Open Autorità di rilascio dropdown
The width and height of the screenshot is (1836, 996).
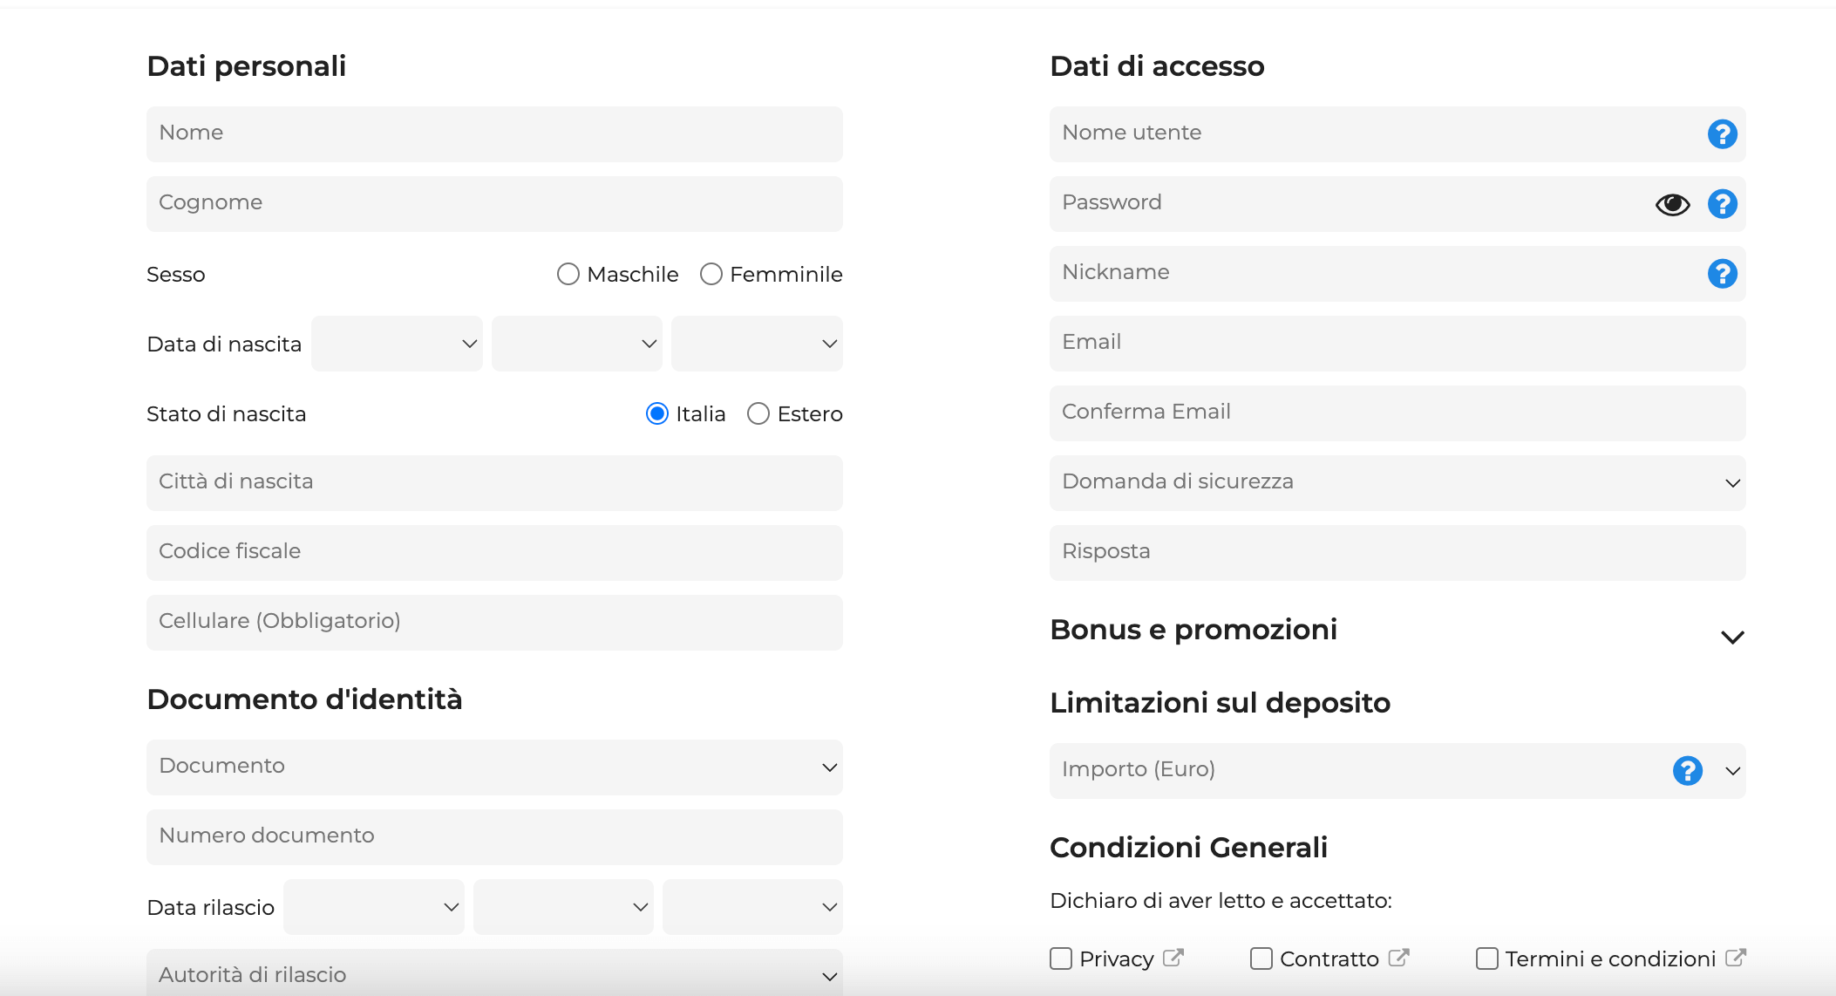click(494, 973)
